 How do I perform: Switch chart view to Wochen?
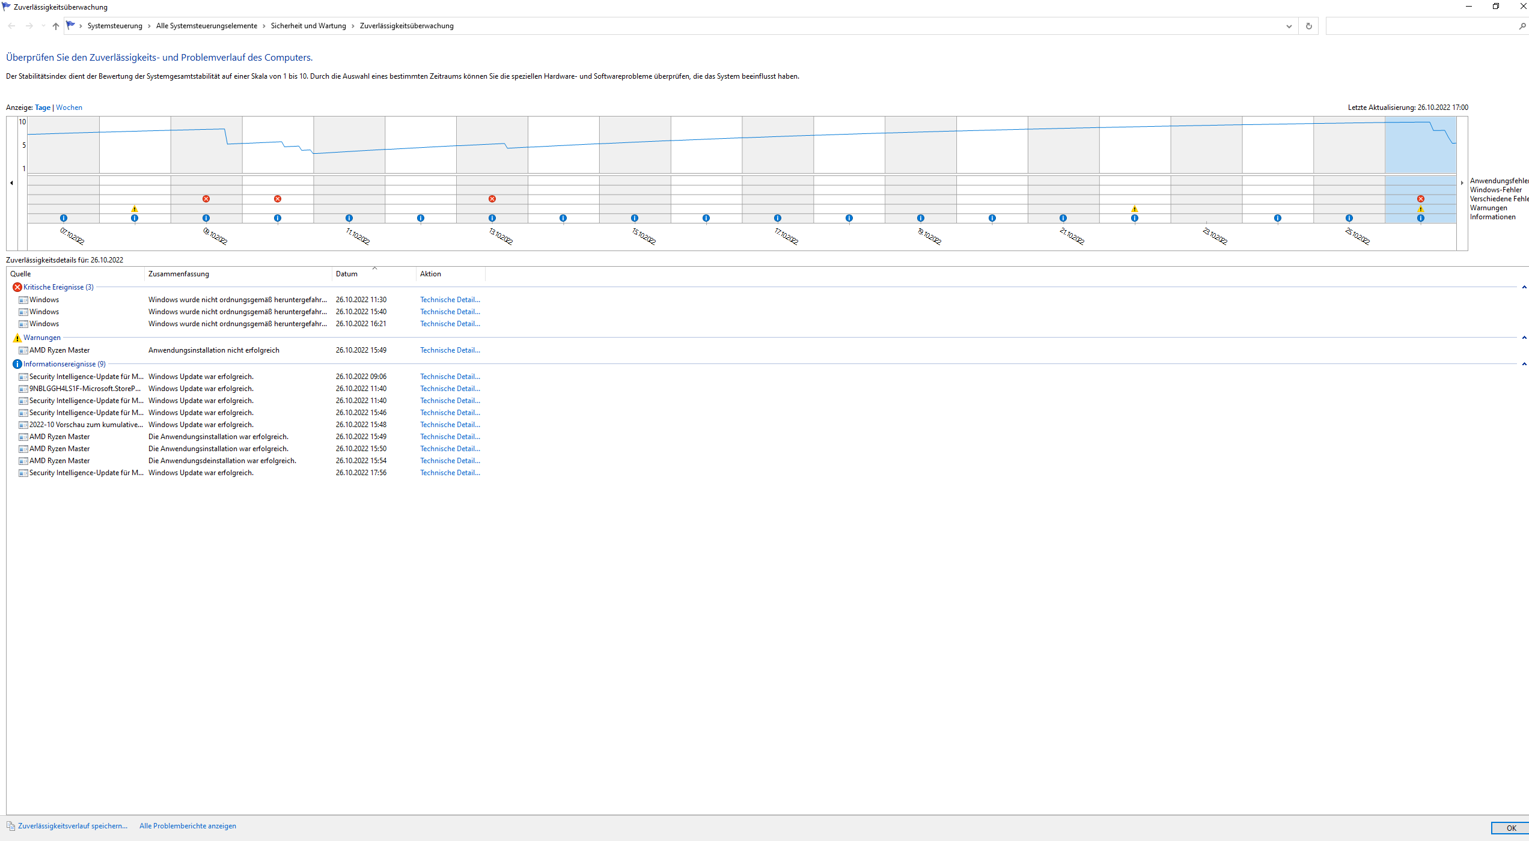point(69,108)
